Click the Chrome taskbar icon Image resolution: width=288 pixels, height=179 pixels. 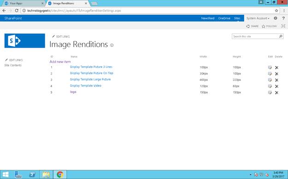(60, 174)
